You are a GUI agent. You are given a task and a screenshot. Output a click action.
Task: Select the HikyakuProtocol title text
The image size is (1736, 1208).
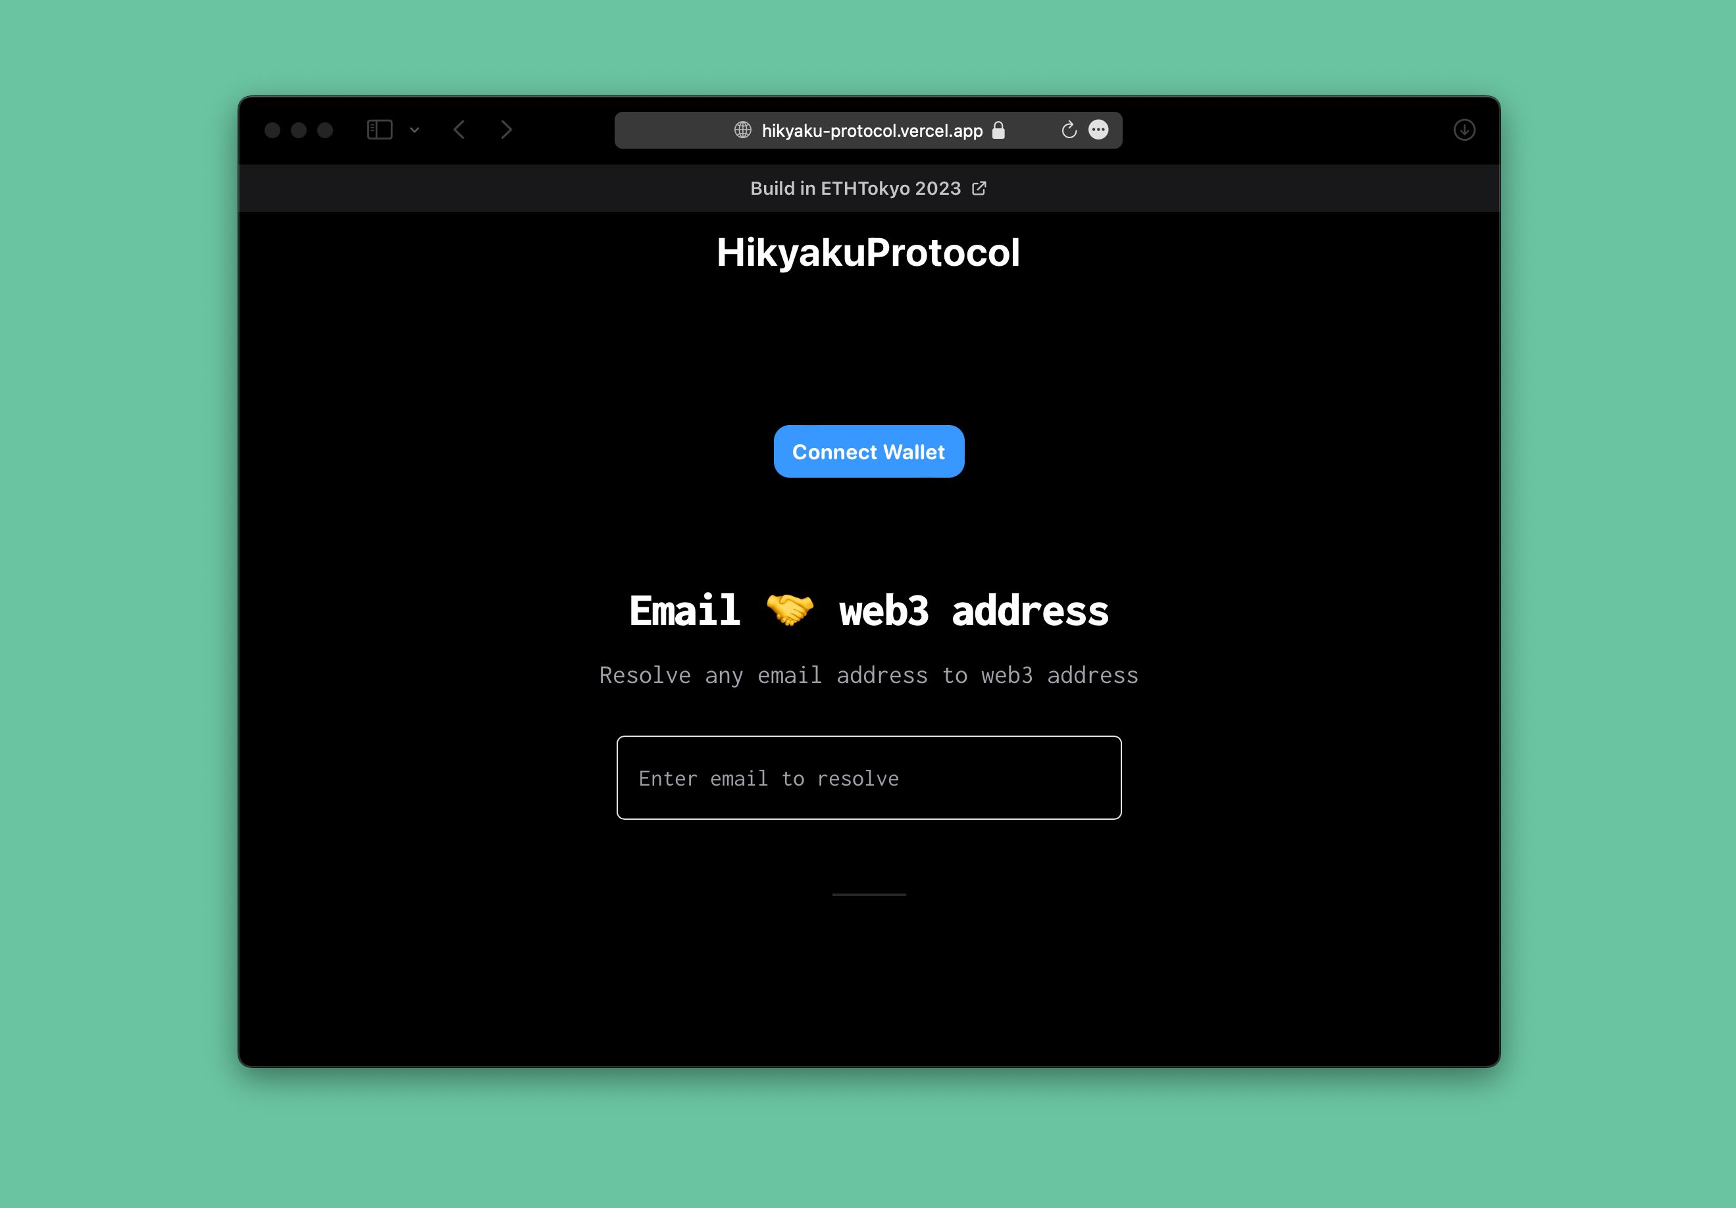868,251
